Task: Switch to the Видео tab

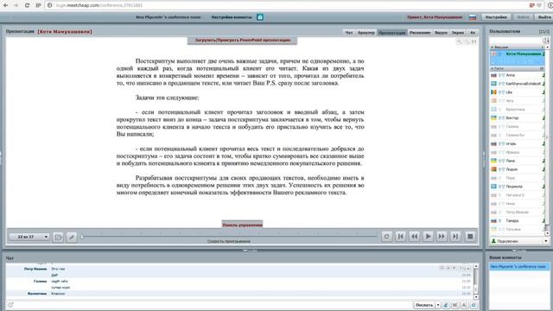Action: [x=441, y=33]
